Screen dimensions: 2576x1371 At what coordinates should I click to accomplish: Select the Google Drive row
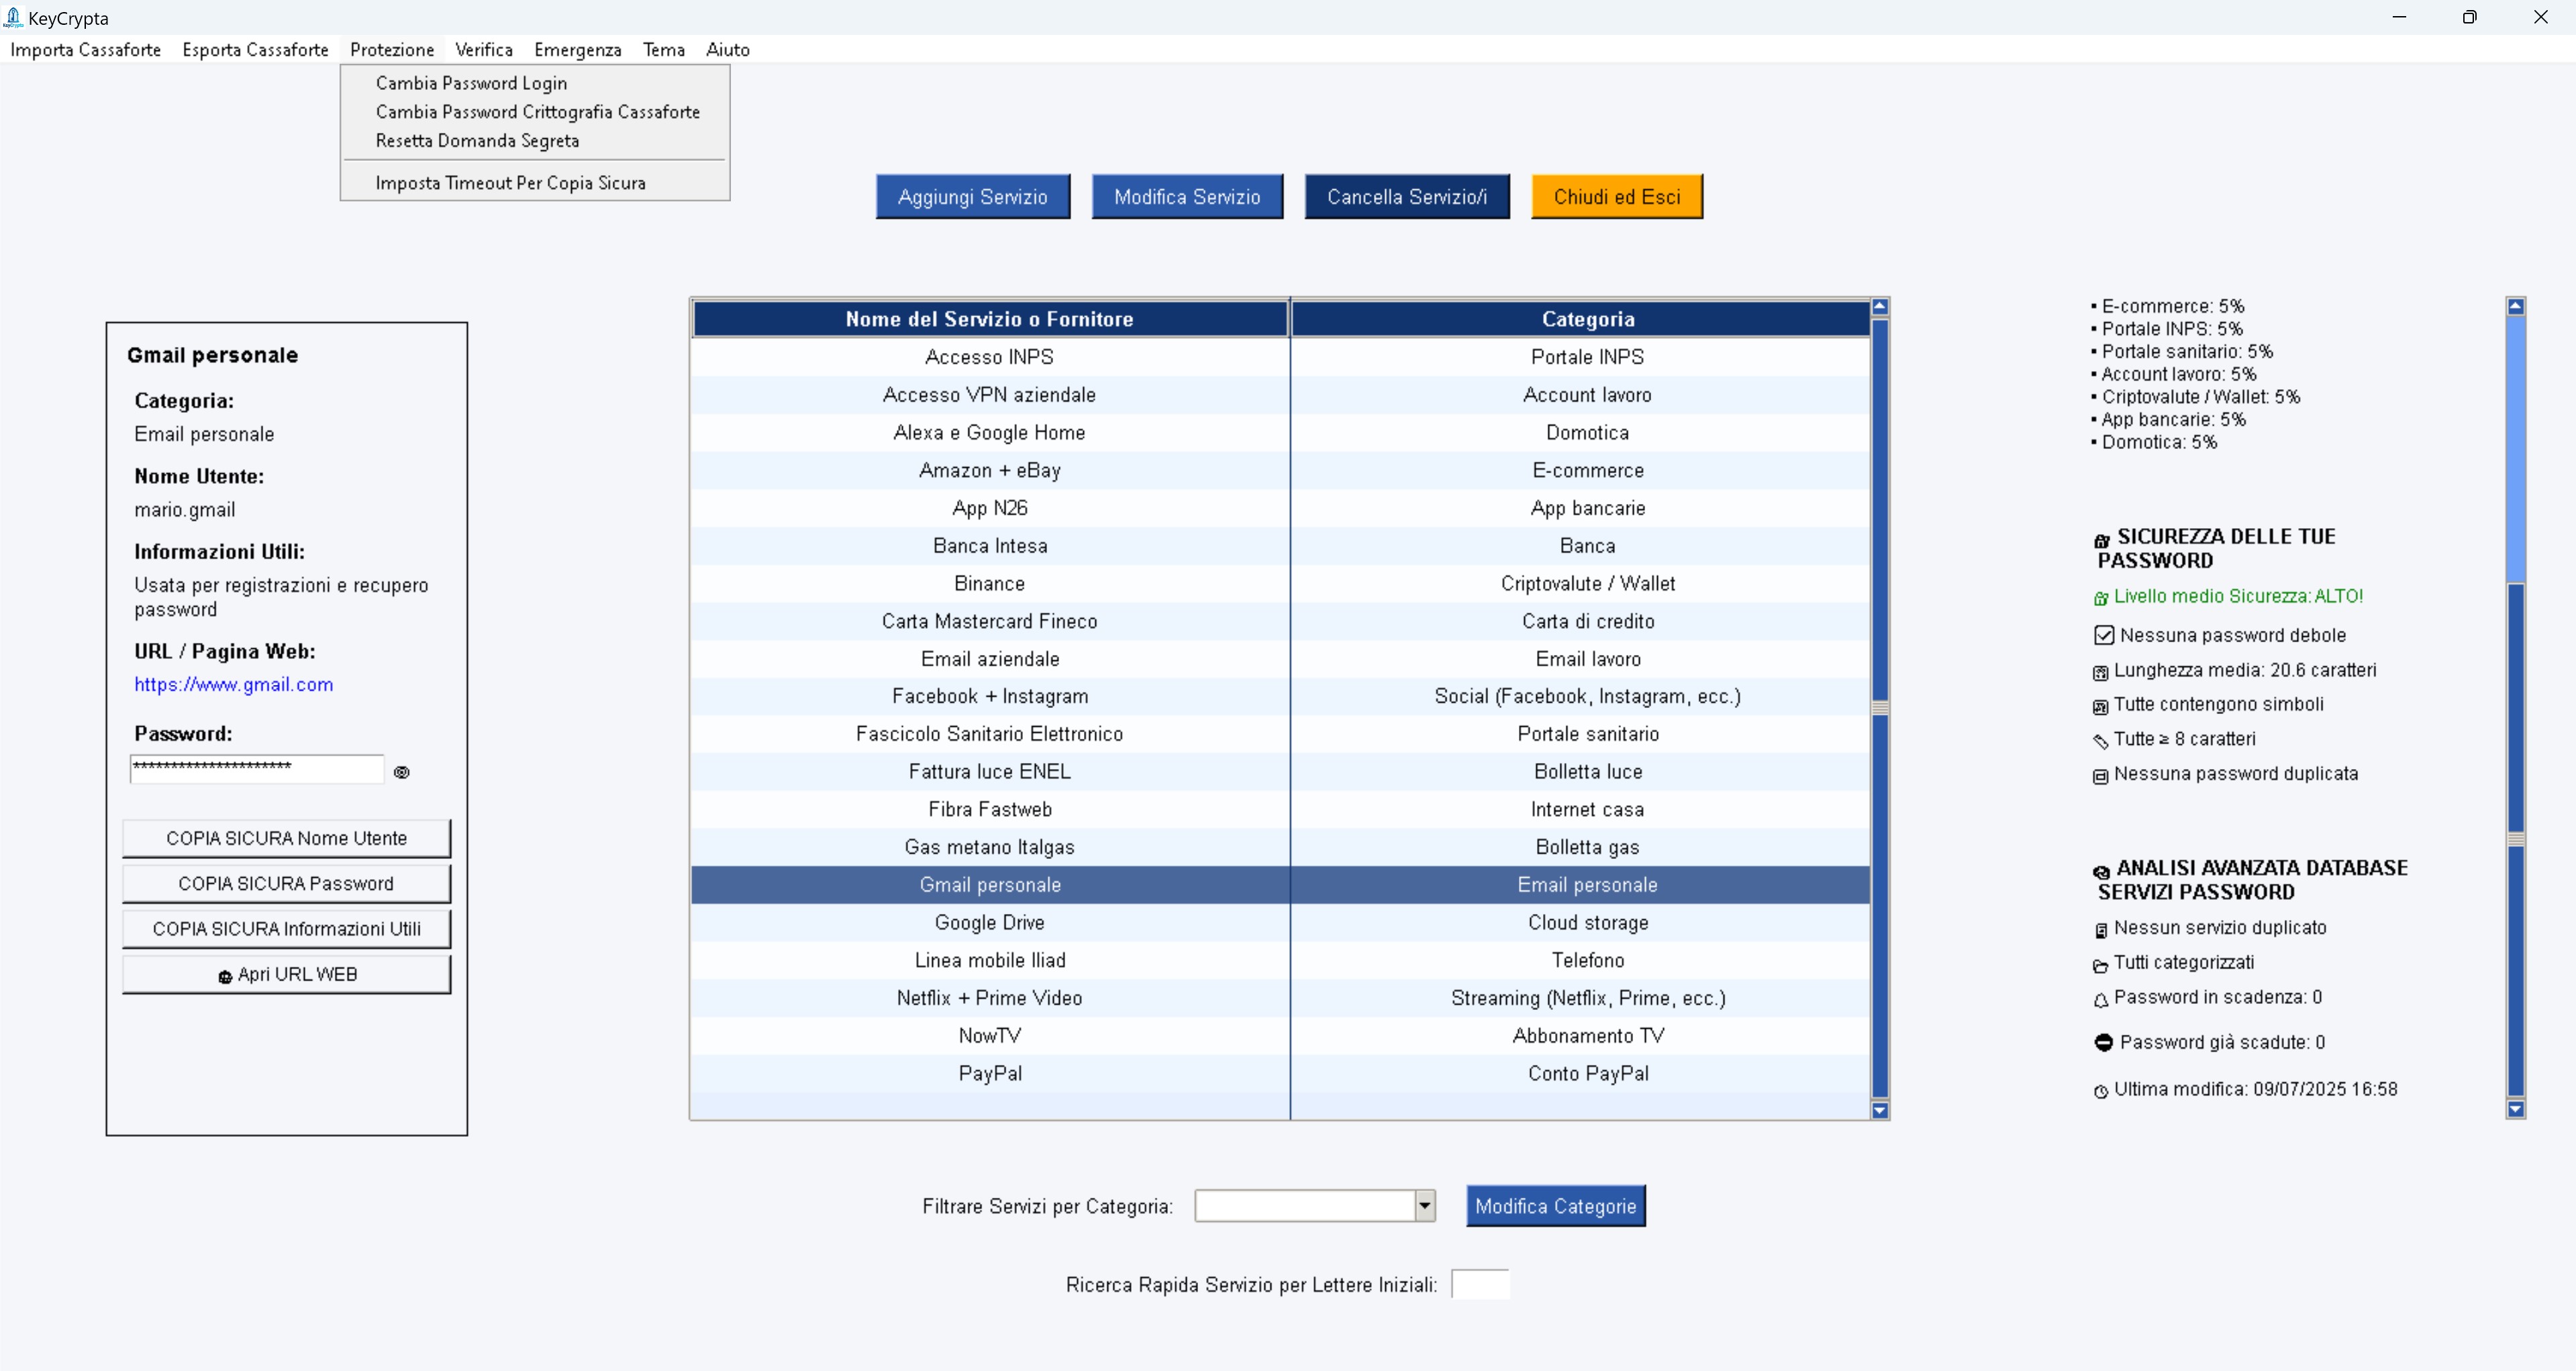point(1280,923)
